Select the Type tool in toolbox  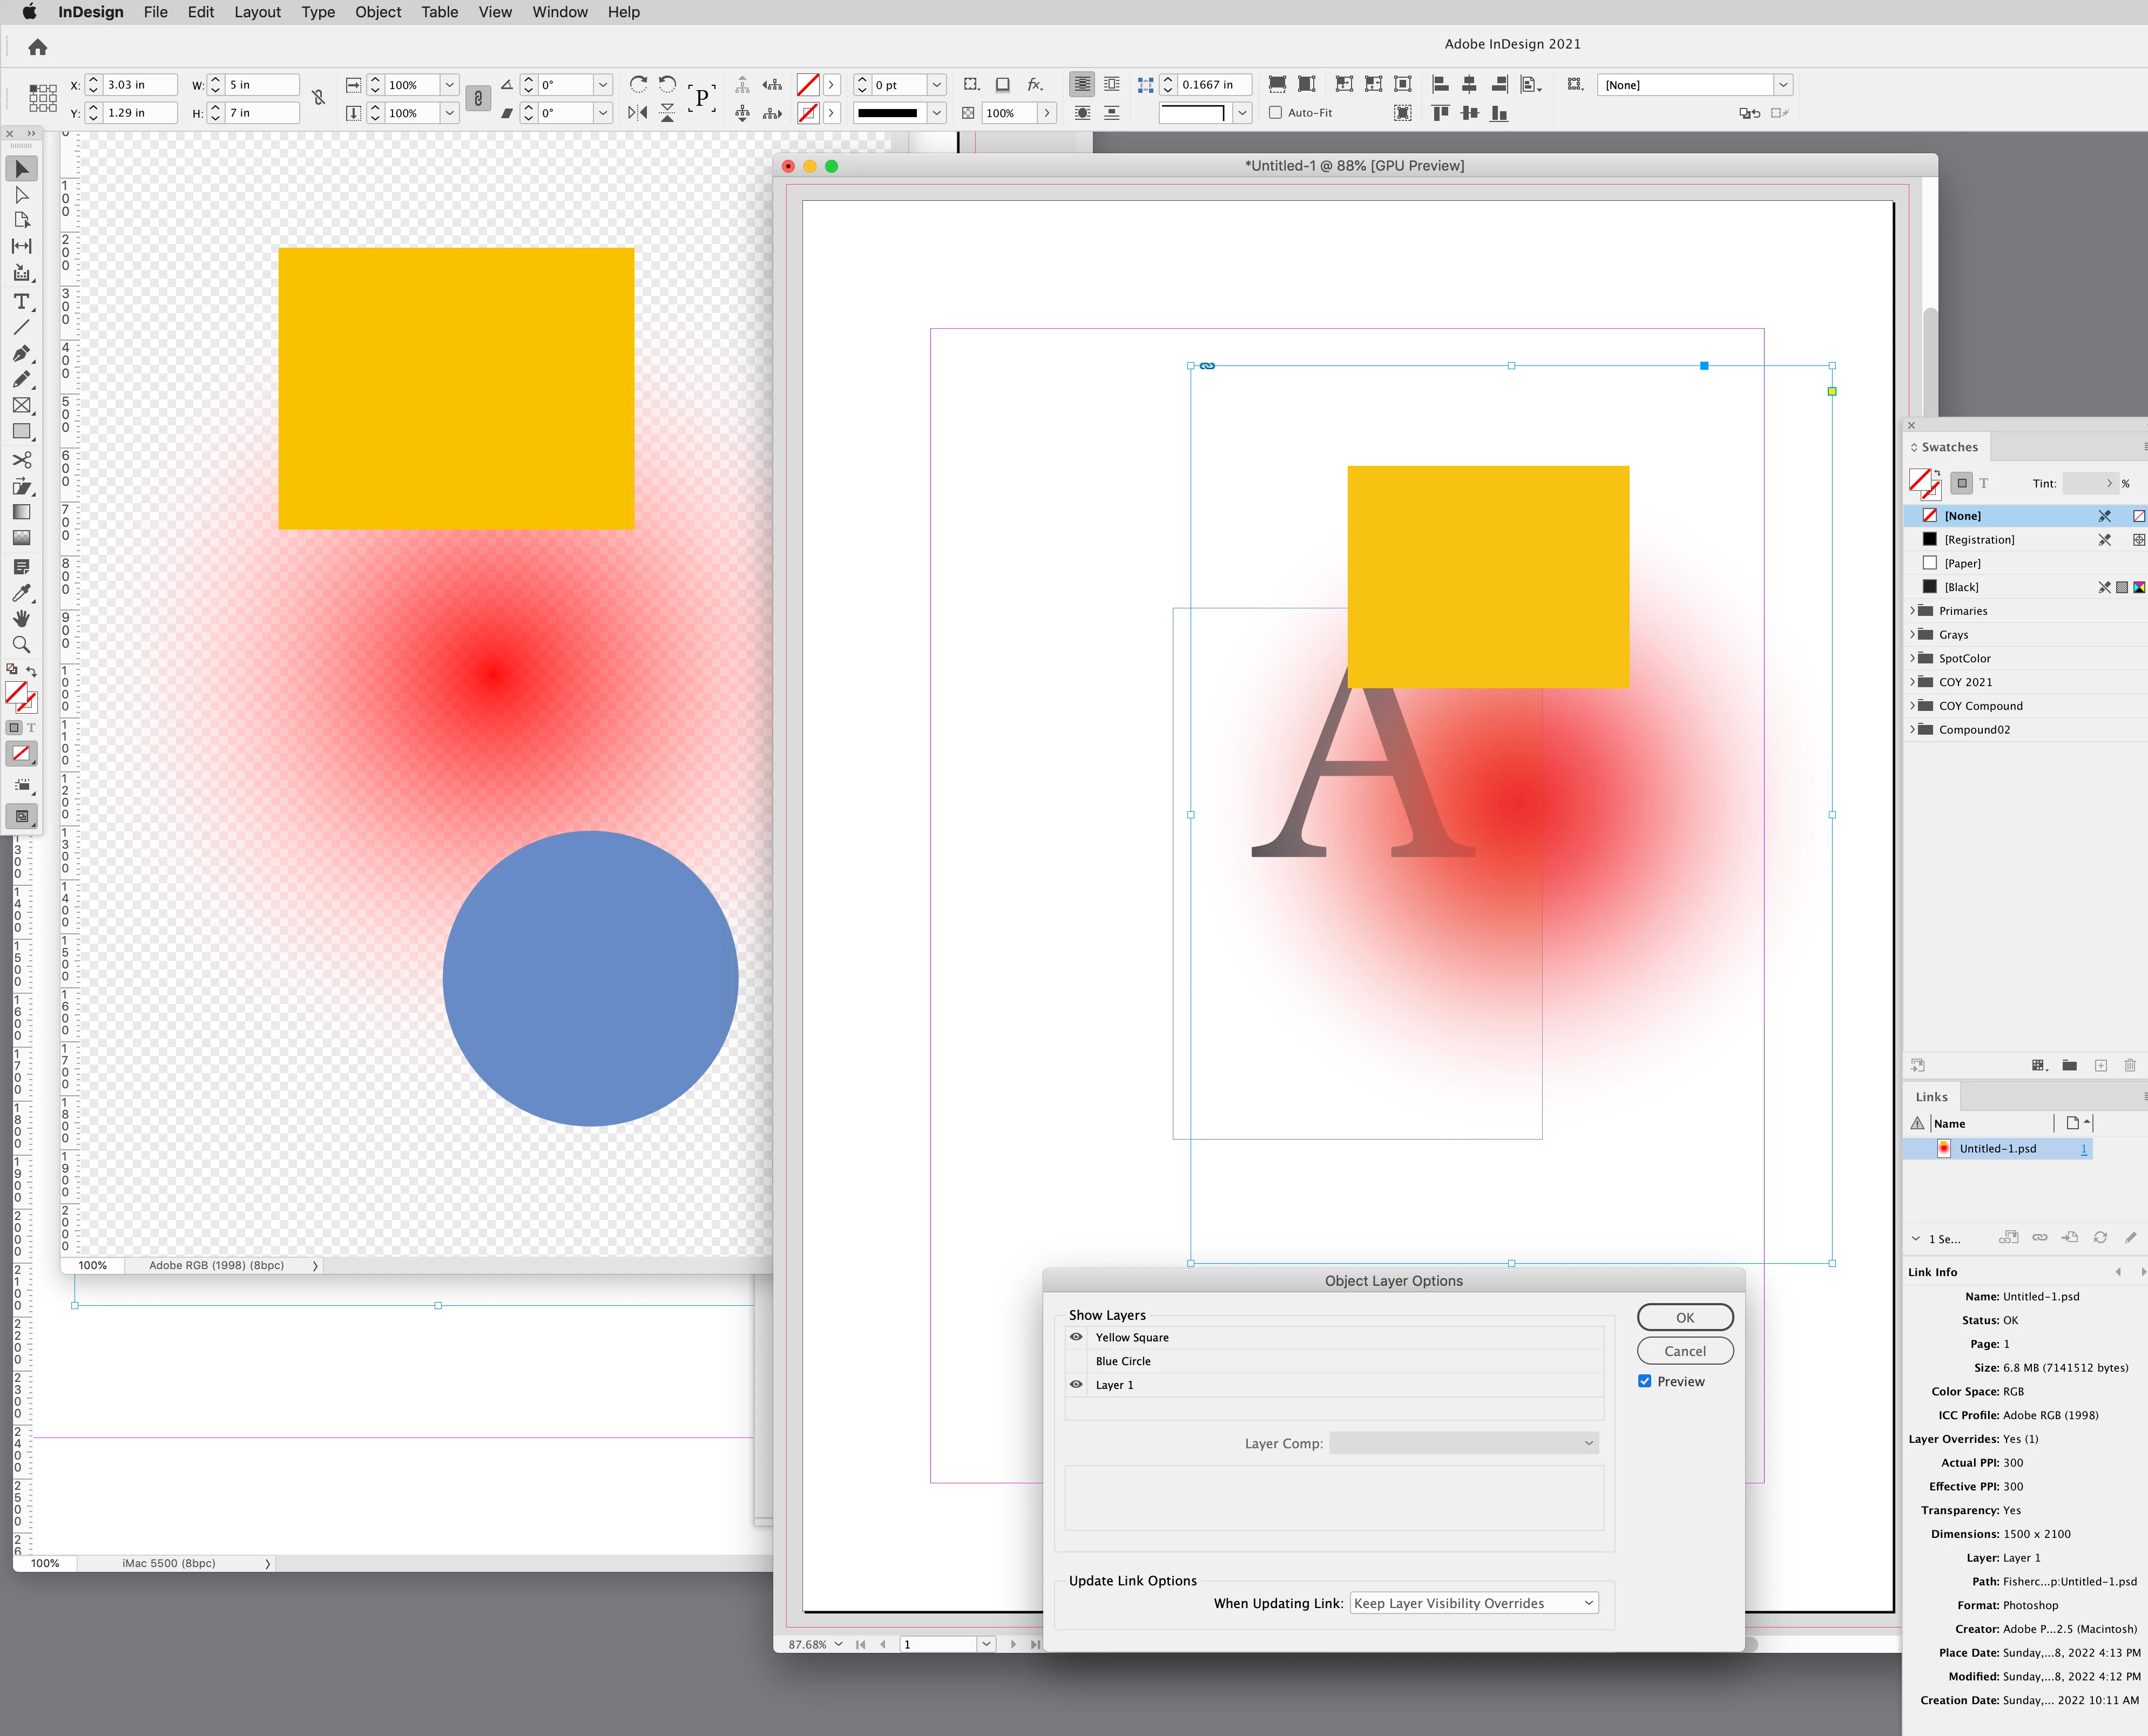click(21, 301)
